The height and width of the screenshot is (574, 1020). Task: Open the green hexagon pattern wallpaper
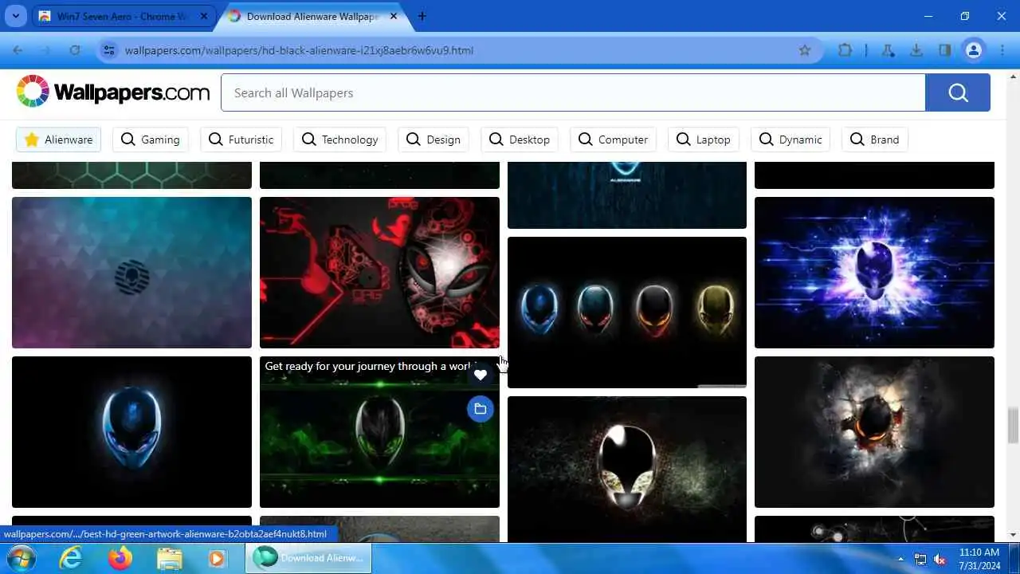click(131, 175)
